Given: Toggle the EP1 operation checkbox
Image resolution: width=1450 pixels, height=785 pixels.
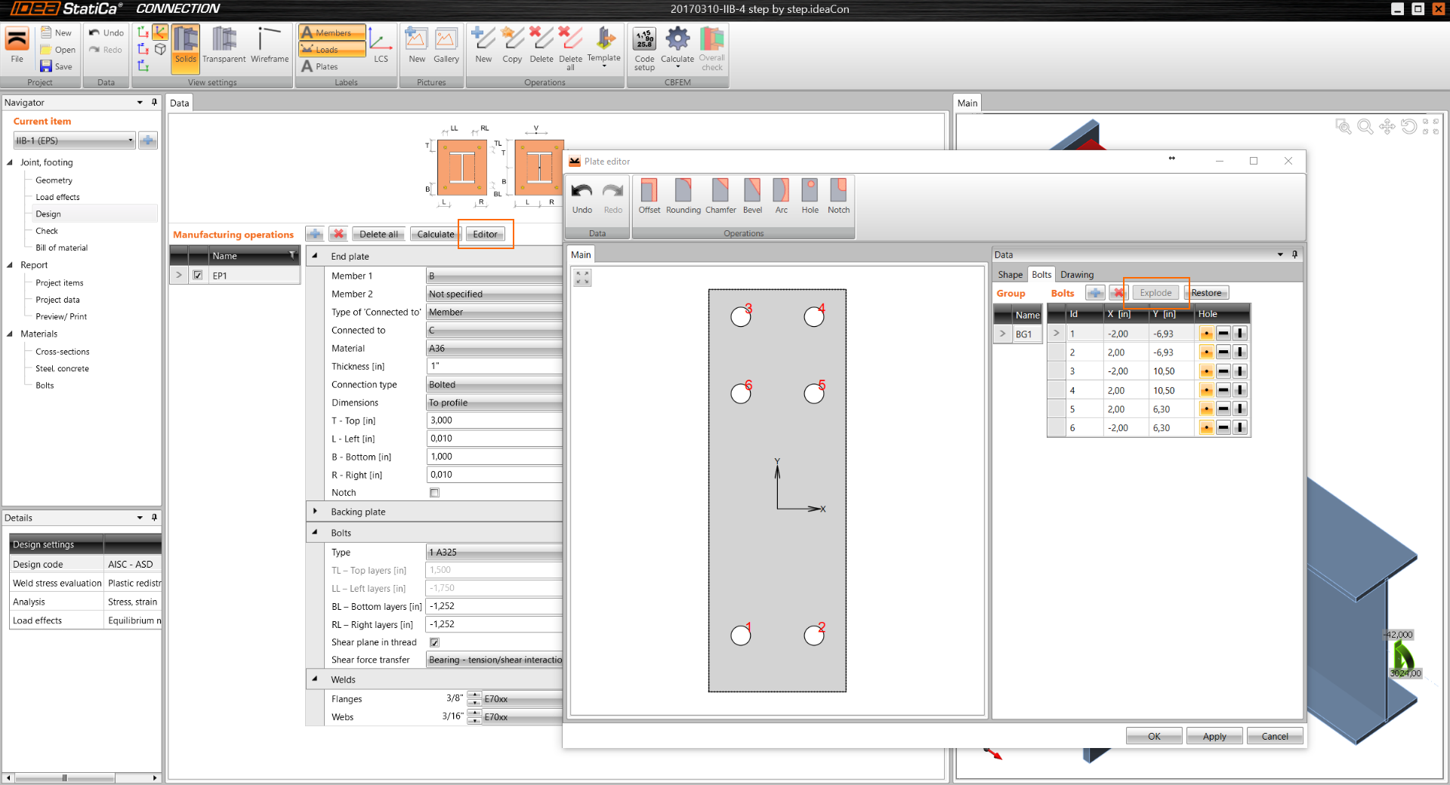Looking at the screenshot, I should 198,276.
